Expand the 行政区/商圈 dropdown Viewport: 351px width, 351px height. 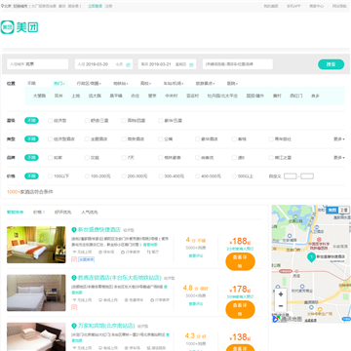point(89,84)
